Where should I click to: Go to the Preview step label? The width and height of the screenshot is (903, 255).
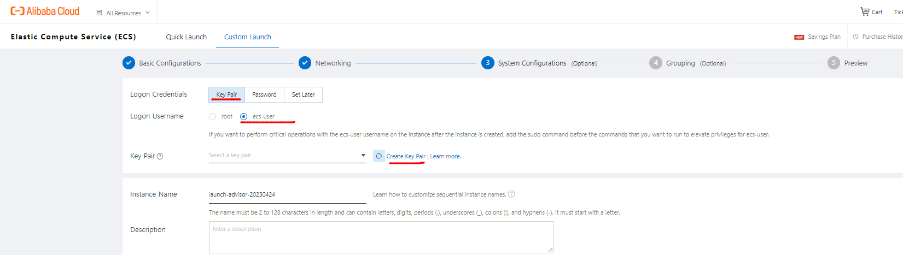856,63
